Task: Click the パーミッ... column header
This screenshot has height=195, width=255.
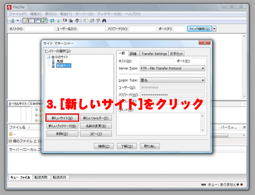Action: [x=228, y=127]
